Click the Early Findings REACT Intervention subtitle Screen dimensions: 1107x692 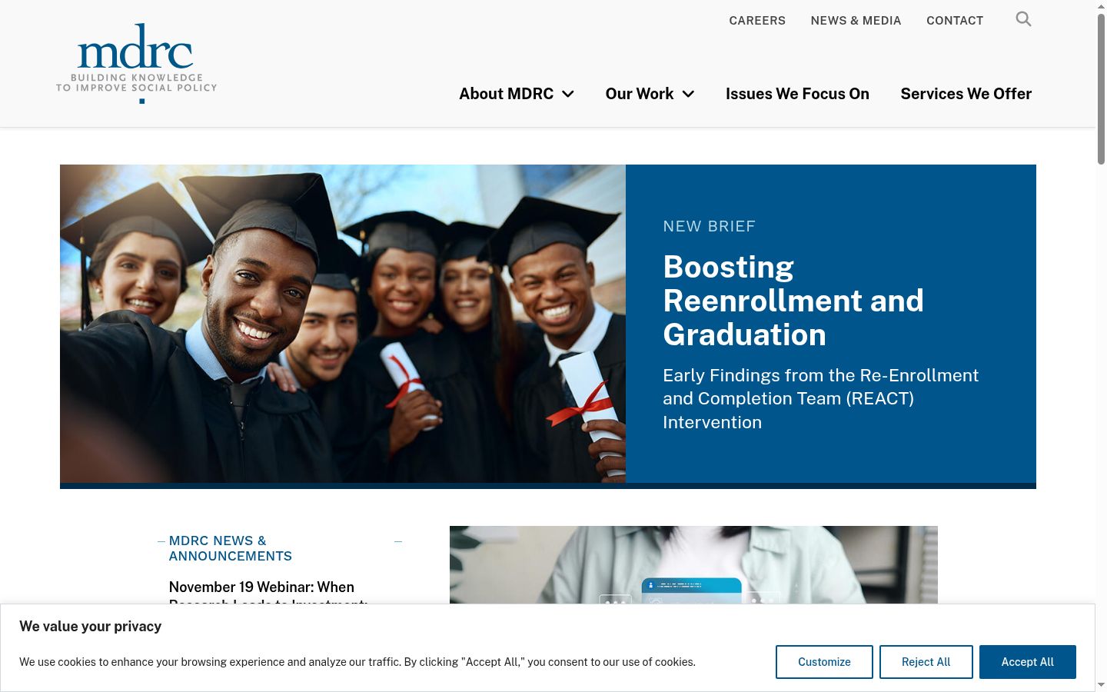pos(820,399)
